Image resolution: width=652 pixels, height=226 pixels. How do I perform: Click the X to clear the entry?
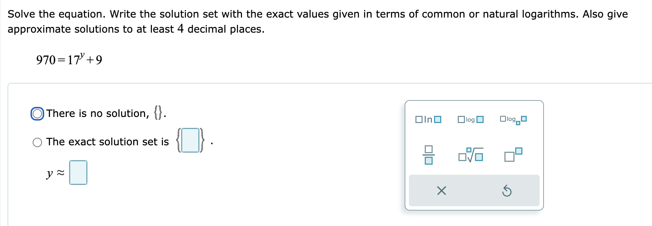[x=442, y=191]
